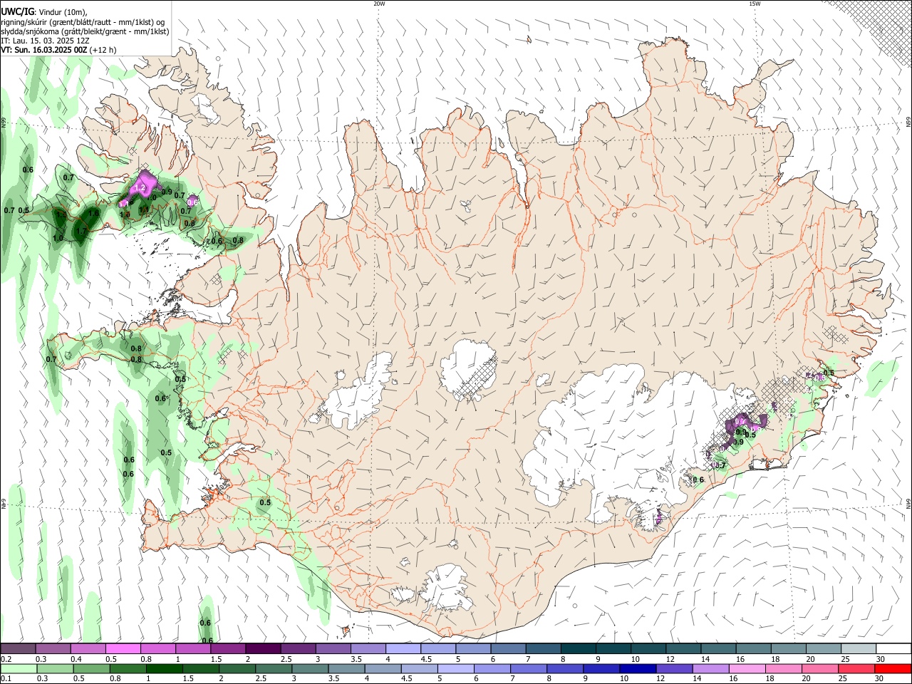This screenshot has height=684, width=912.
Task: Select the darkest green swatch labeled 1 in the rain legend
Action: [x=165, y=668]
